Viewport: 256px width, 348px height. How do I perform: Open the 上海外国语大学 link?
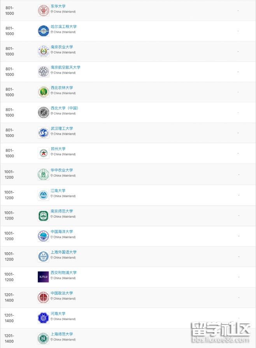point(63,252)
